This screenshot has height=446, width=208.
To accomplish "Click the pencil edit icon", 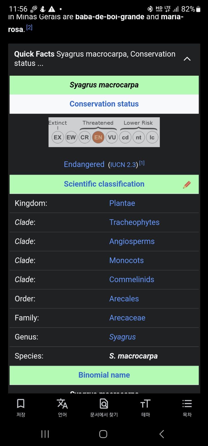I will pyautogui.click(x=187, y=185).
